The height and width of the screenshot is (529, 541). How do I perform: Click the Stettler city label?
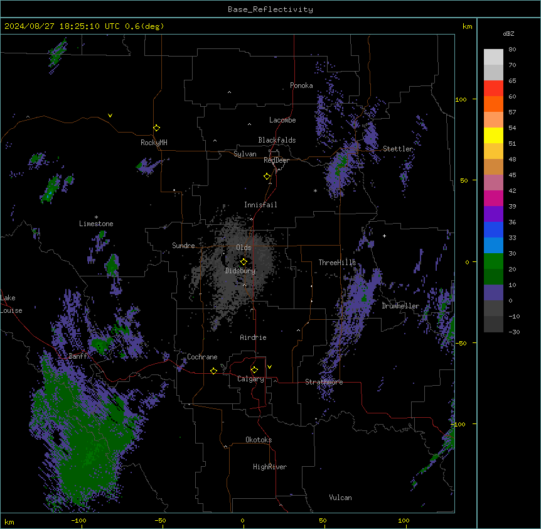coord(398,149)
